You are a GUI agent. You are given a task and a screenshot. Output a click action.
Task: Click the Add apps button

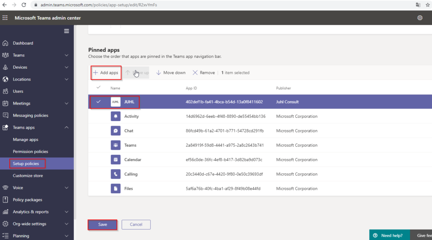(x=106, y=73)
